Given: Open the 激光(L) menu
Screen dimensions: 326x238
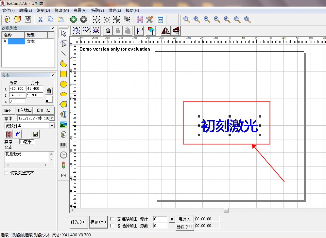Looking at the screenshot, I should click(x=114, y=10).
